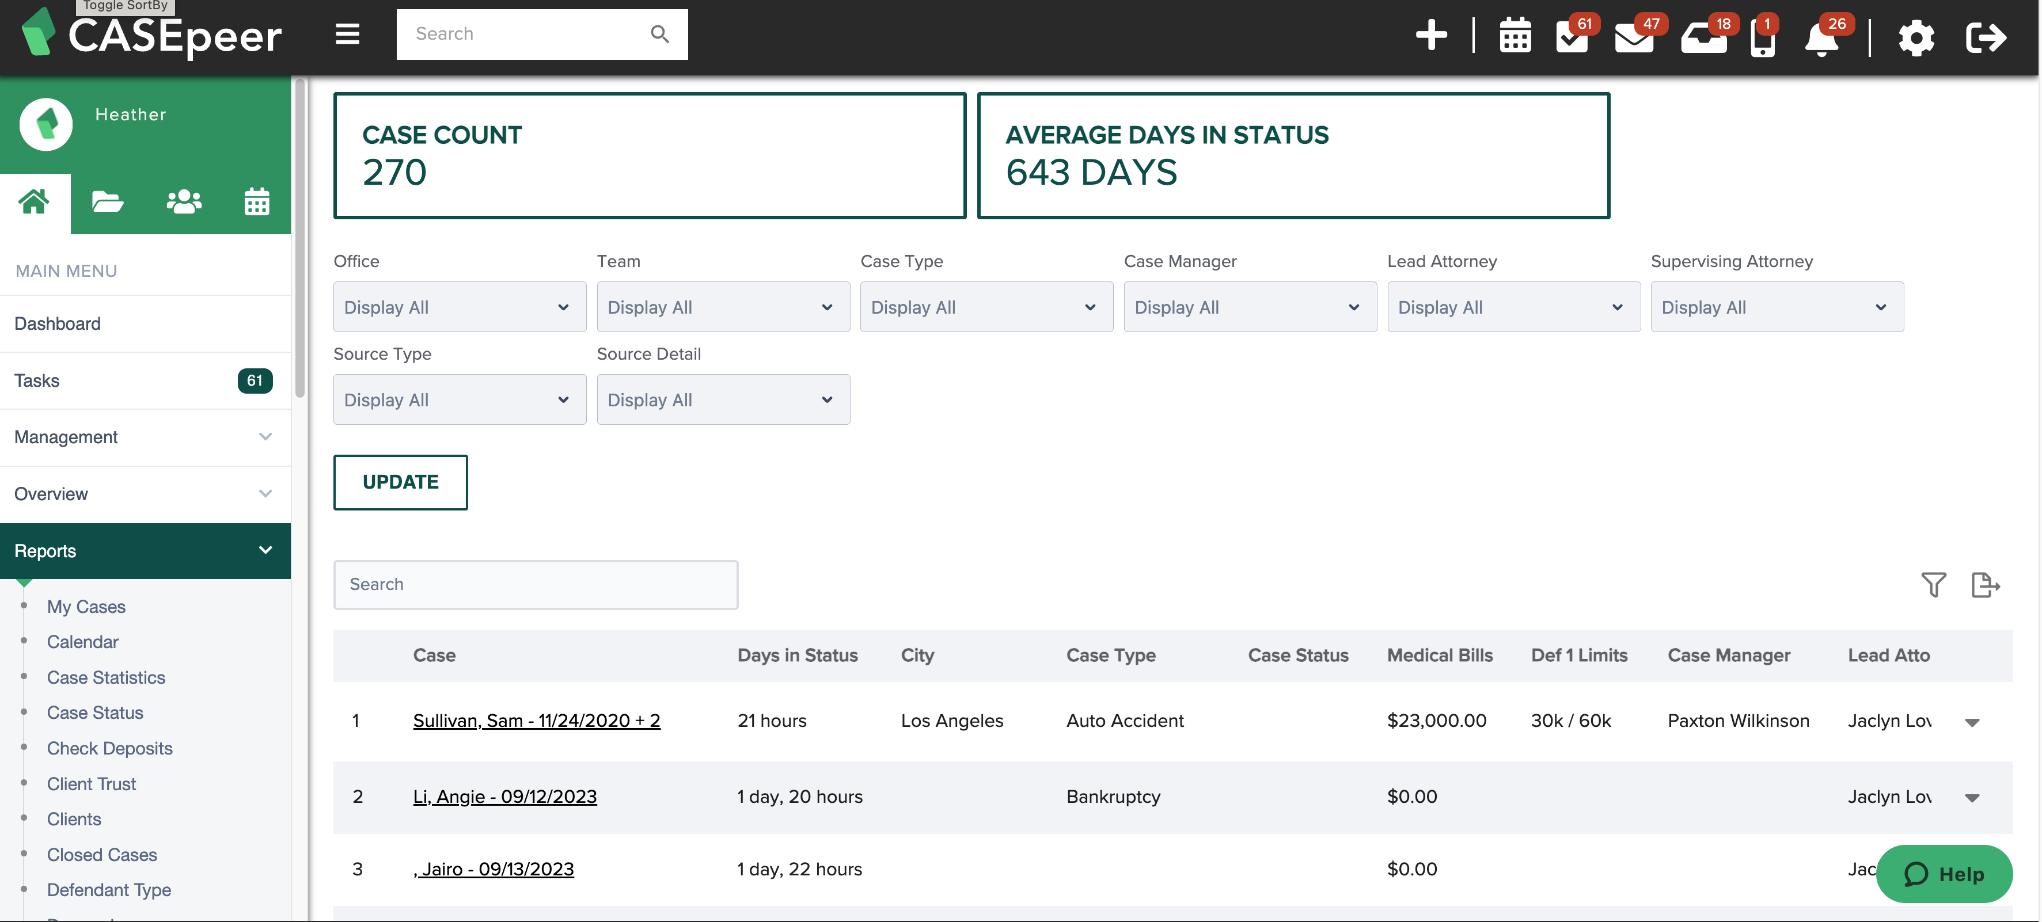Viewport: 2042px width, 922px height.
Task: Open the Case Type dropdown
Action: pyautogui.click(x=985, y=307)
